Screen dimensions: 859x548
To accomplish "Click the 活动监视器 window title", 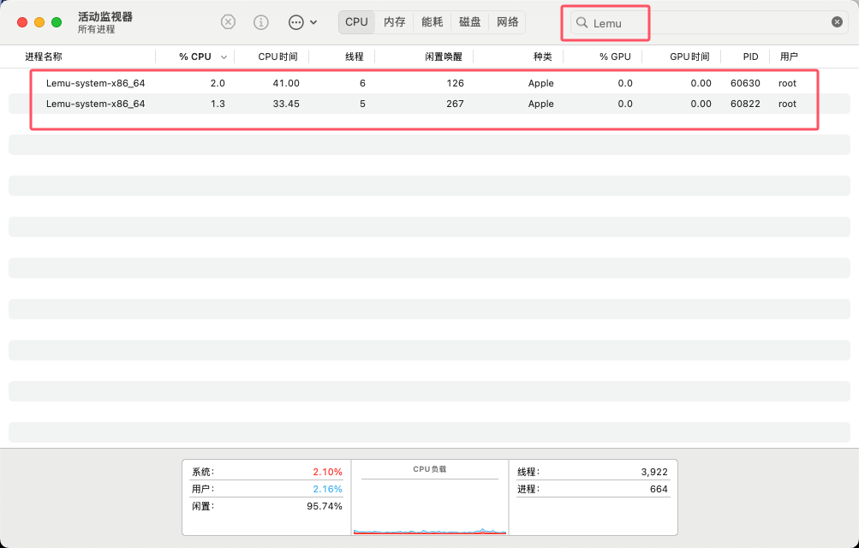I will pos(105,16).
